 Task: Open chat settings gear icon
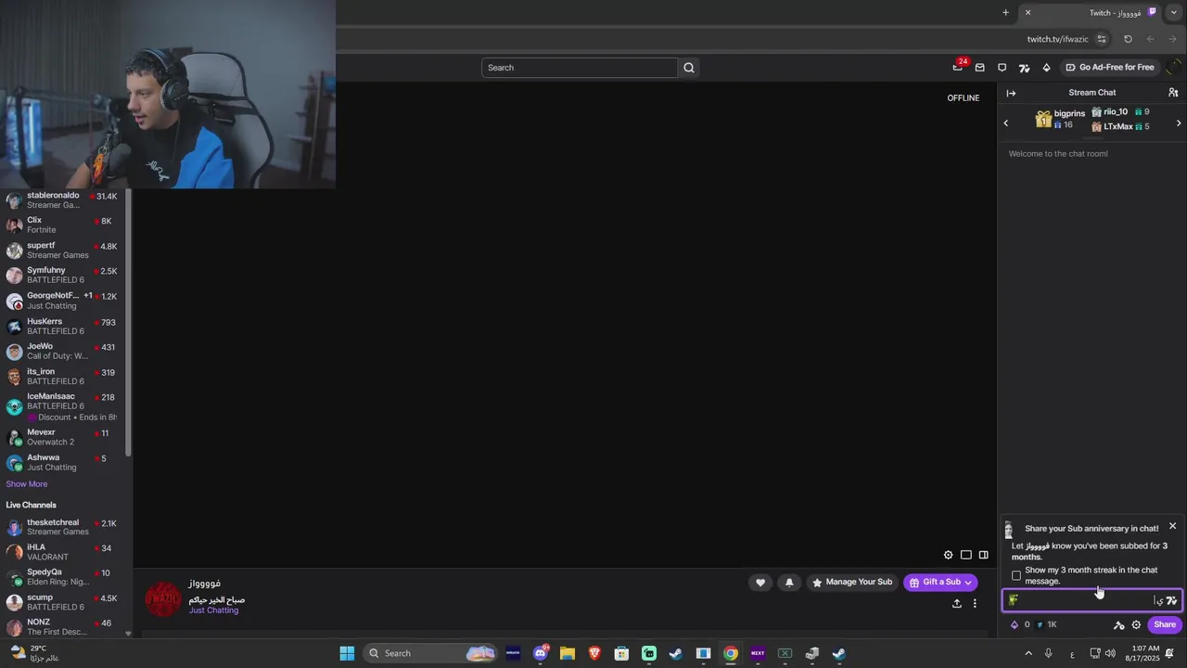1136,625
